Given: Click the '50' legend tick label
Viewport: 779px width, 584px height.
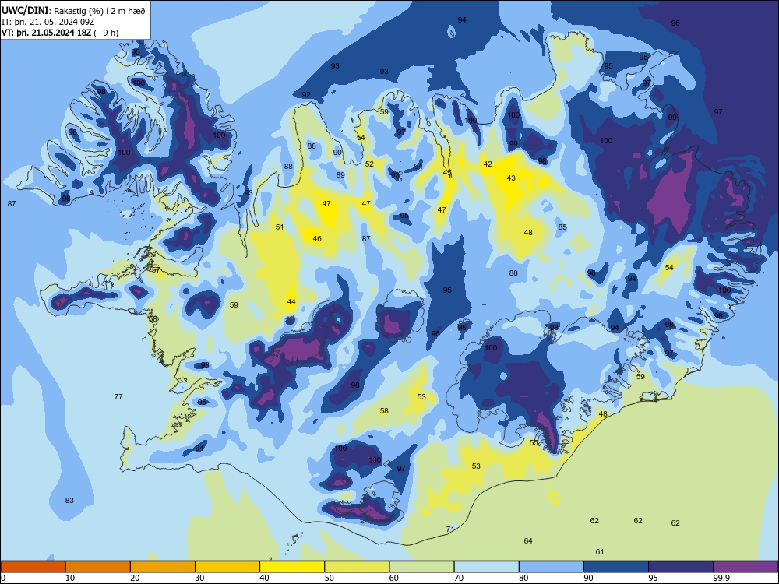Looking at the screenshot, I should [x=329, y=578].
